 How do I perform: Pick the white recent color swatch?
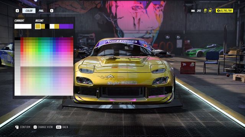pyautogui.click(x=52, y=26)
